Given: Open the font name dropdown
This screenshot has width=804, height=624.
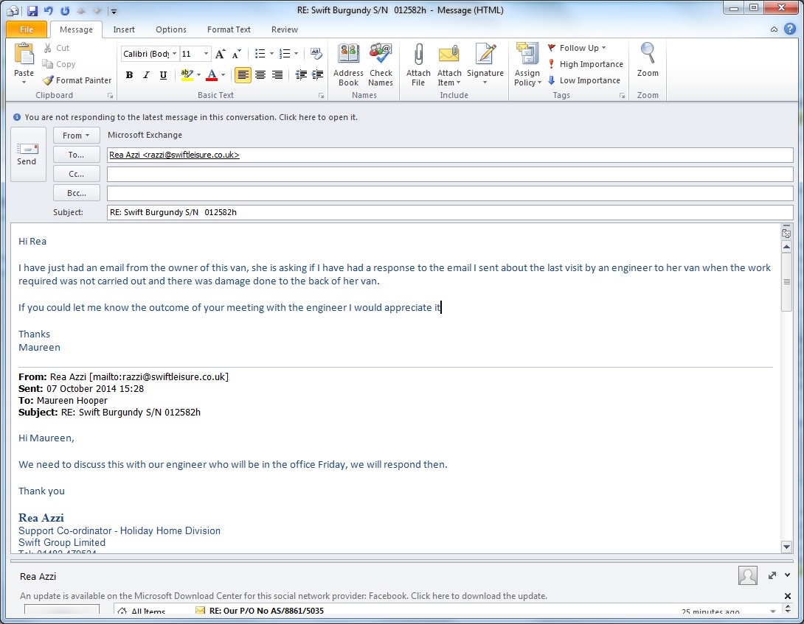Looking at the screenshot, I should 174,54.
